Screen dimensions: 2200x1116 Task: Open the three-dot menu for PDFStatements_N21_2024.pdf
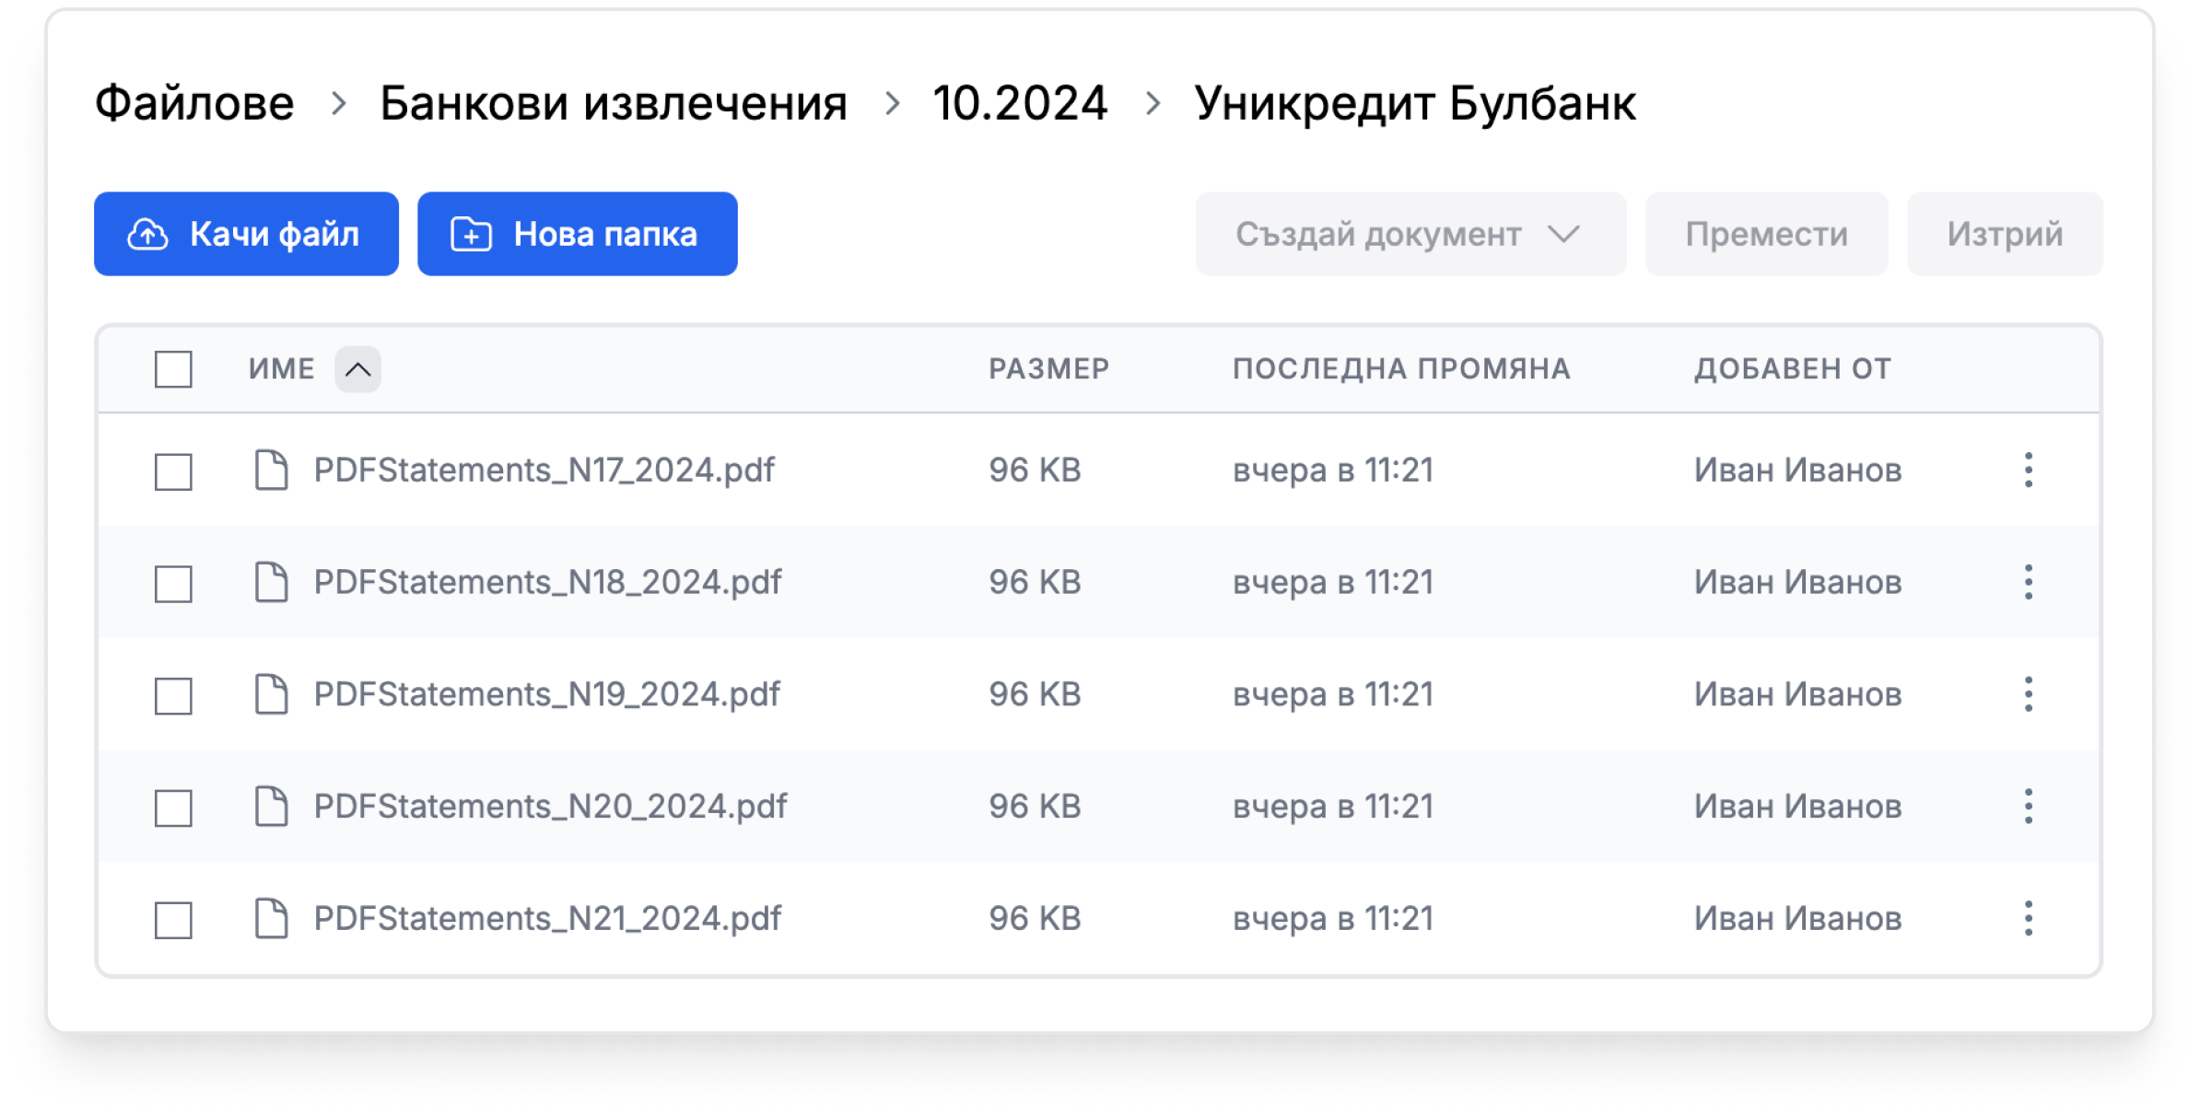pos(2028,919)
